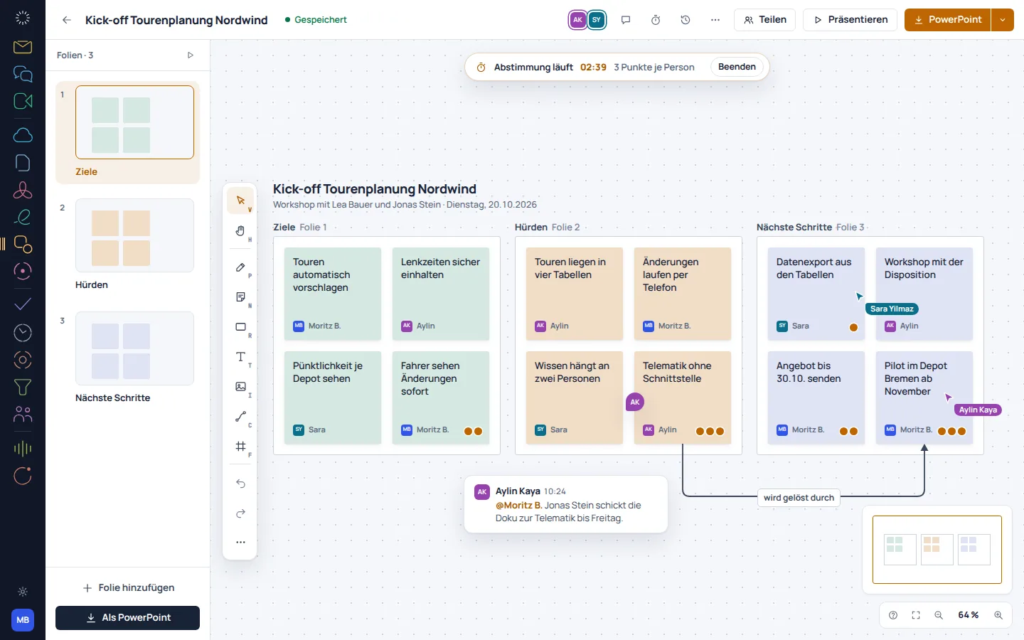Click the 64 % zoom level

tap(969, 615)
